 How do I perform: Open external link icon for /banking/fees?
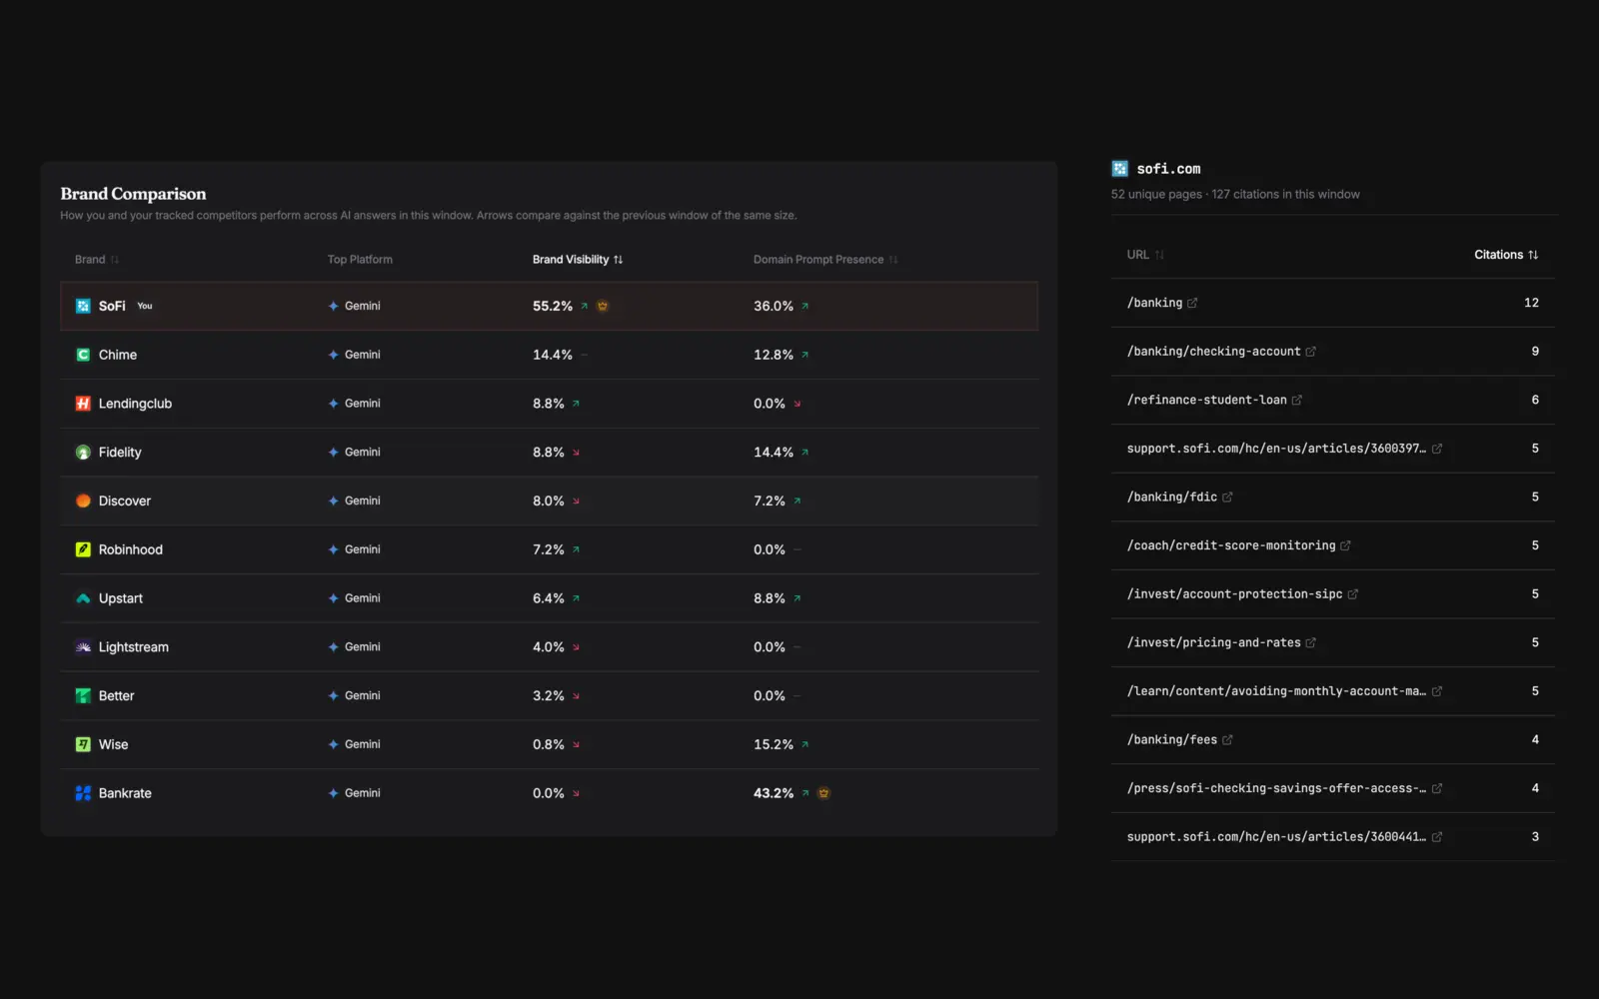point(1227,740)
